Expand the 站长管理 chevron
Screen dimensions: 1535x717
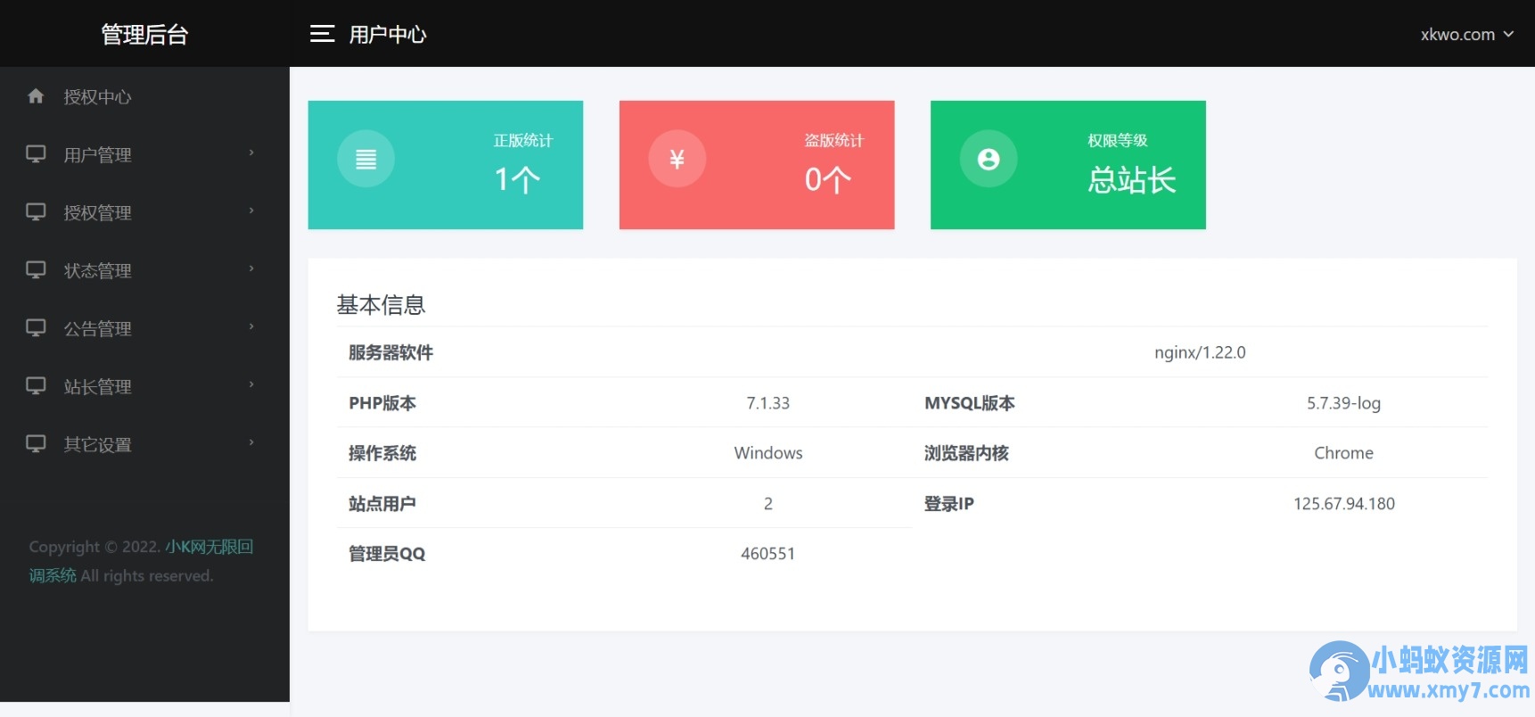(251, 385)
